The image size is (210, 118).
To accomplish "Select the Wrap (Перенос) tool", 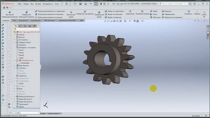I will 166,11.
